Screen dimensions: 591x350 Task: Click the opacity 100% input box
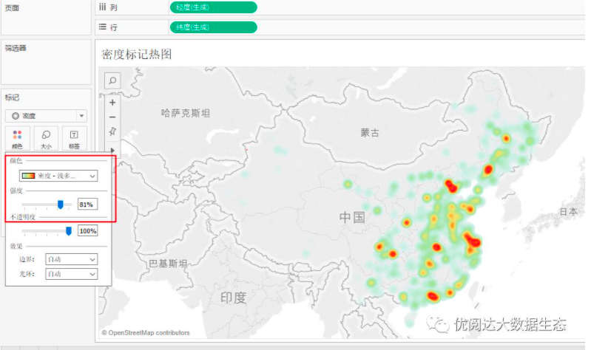click(87, 231)
